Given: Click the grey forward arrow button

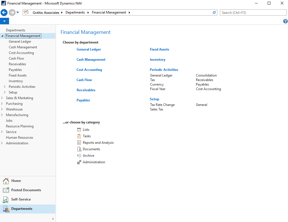Looking at the screenshot, I should 12,12.
